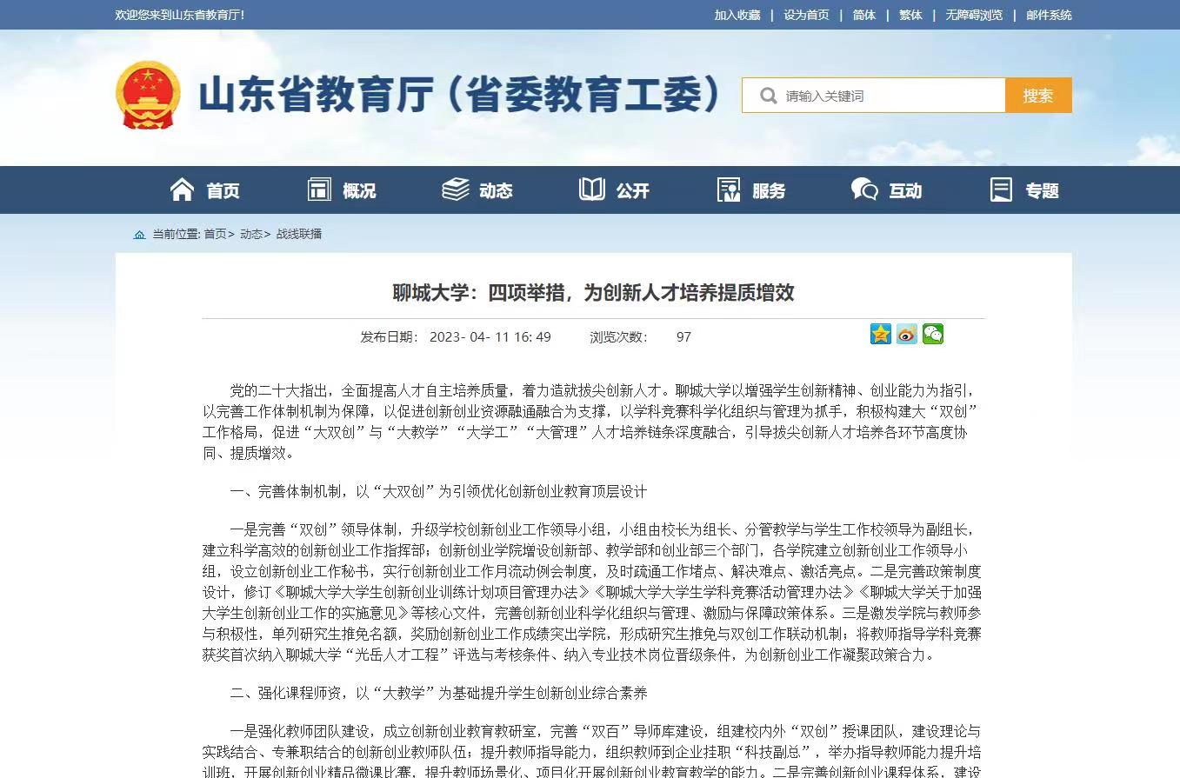This screenshot has width=1180, height=778.
Task: Share article via the WeChat icon
Action: [x=933, y=334]
